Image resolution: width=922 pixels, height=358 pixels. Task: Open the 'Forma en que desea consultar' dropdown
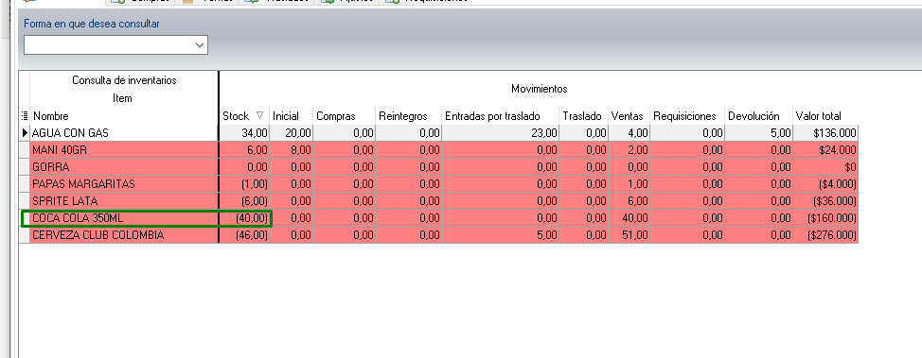point(115,45)
